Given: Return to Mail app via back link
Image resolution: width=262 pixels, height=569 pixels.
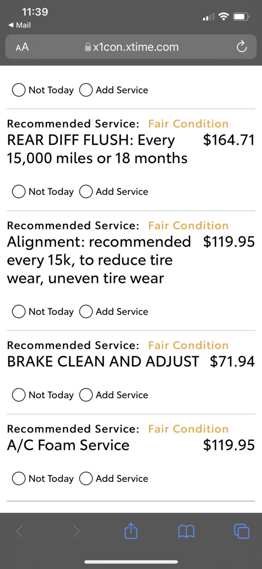Looking at the screenshot, I should pyautogui.click(x=19, y=25).
